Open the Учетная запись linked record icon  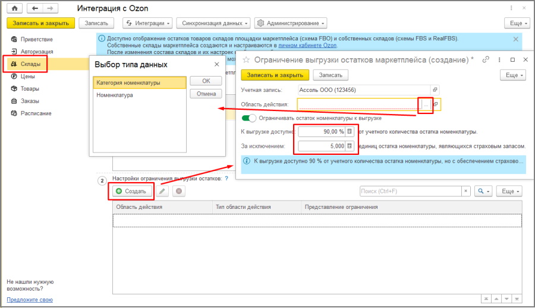pos(435,90)
